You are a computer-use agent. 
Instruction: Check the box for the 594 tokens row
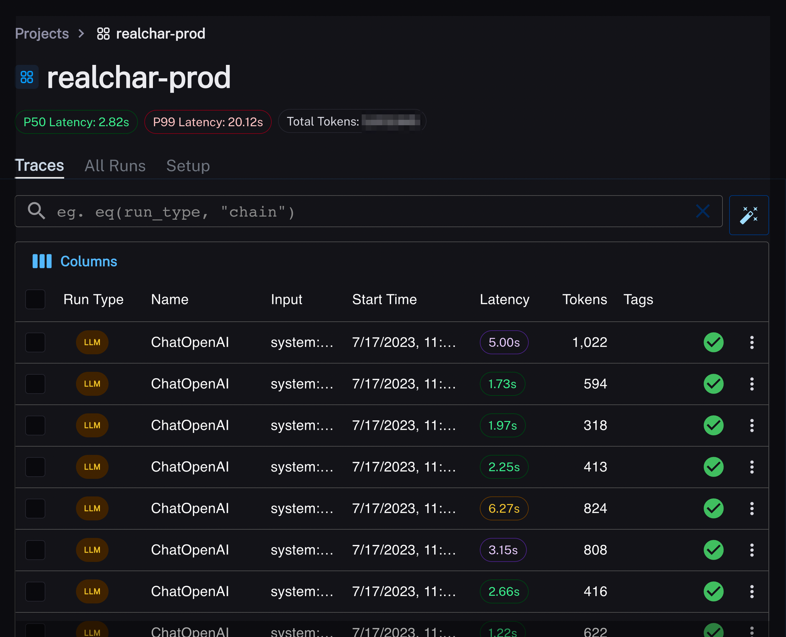[35, 384]
